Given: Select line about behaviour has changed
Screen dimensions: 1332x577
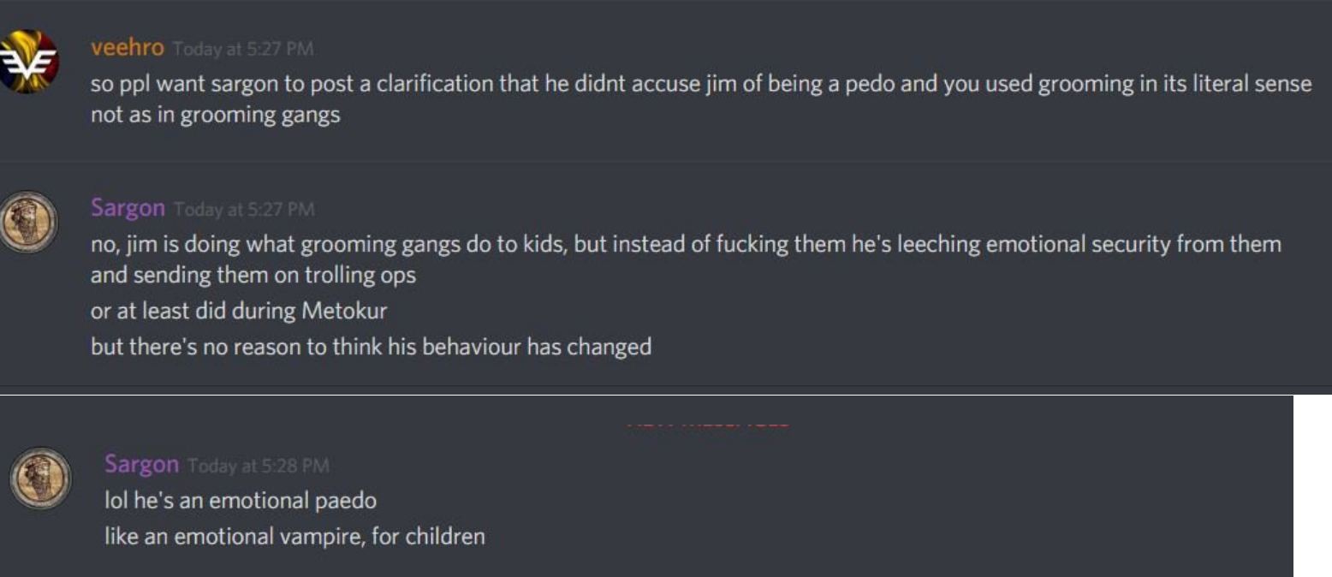Looking at the screenshot, I should click(371, 347).
